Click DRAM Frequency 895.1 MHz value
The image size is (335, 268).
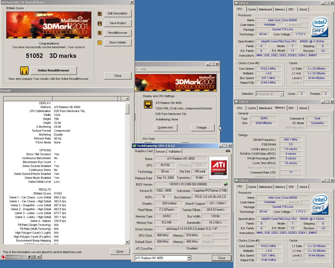(x=291, y=139)
